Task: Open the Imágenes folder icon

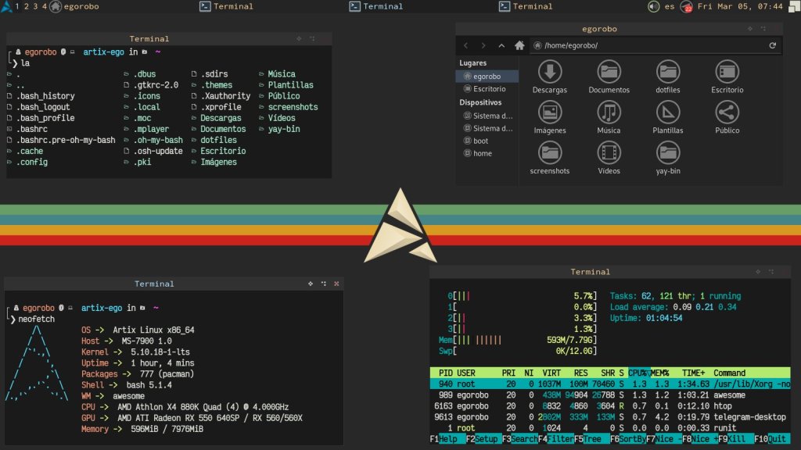Action: (549, 113)
